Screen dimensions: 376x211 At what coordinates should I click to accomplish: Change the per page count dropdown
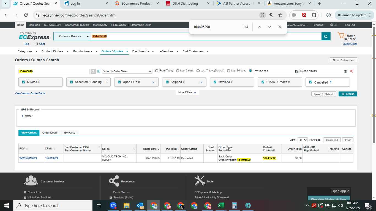click(302, 140)
